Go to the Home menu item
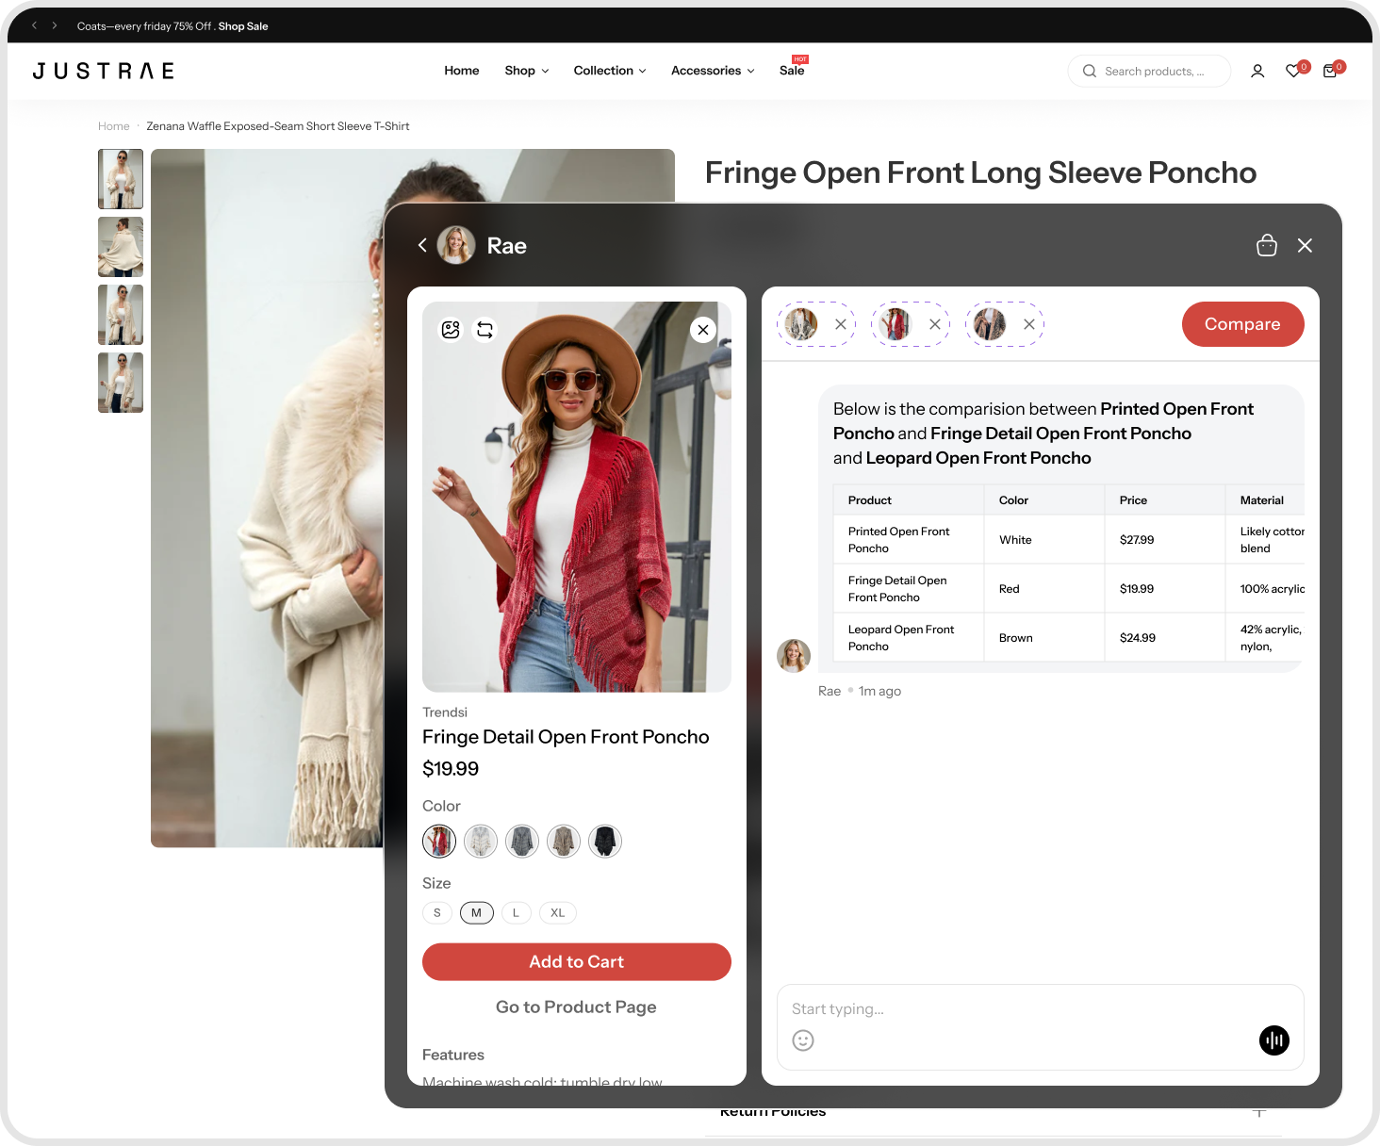Viewport: 1380px width, 1146px height. tap(461, 71)
